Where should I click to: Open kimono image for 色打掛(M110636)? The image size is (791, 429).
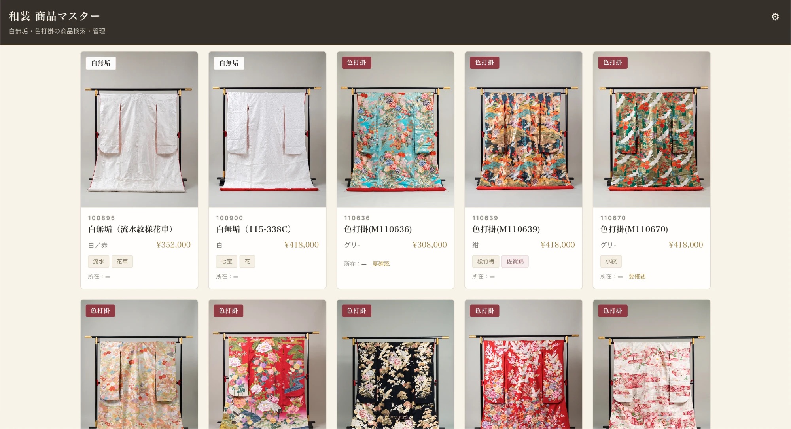395,129
